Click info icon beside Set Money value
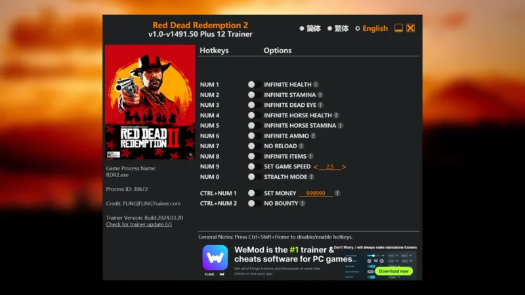Viewport: 525px width, 295px height. (337, 193)
